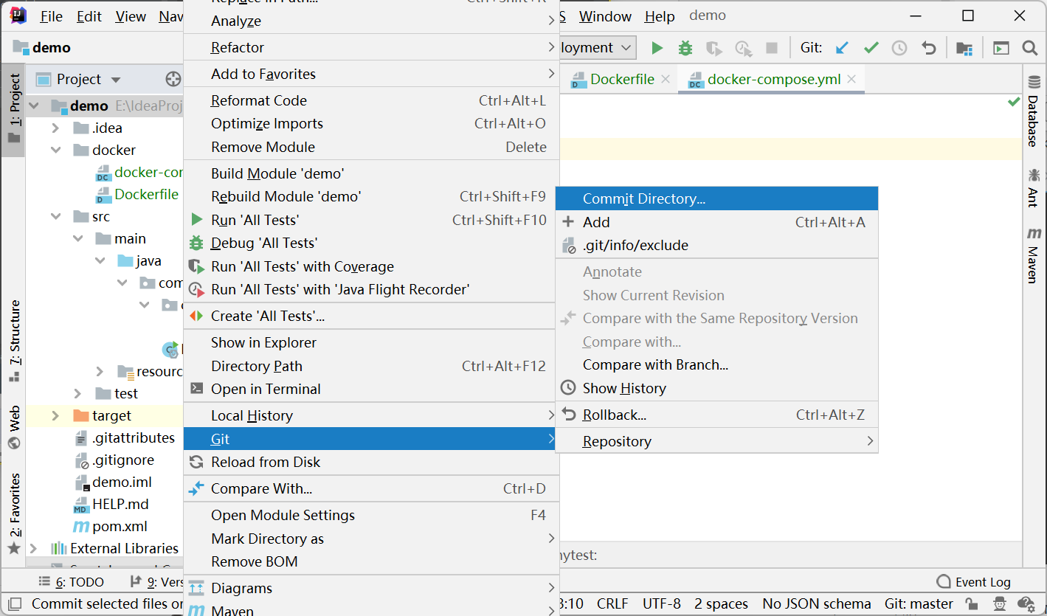The image size is (1047, 616).
Task: Click Git: master branch widget
Action: coord(919,603)
